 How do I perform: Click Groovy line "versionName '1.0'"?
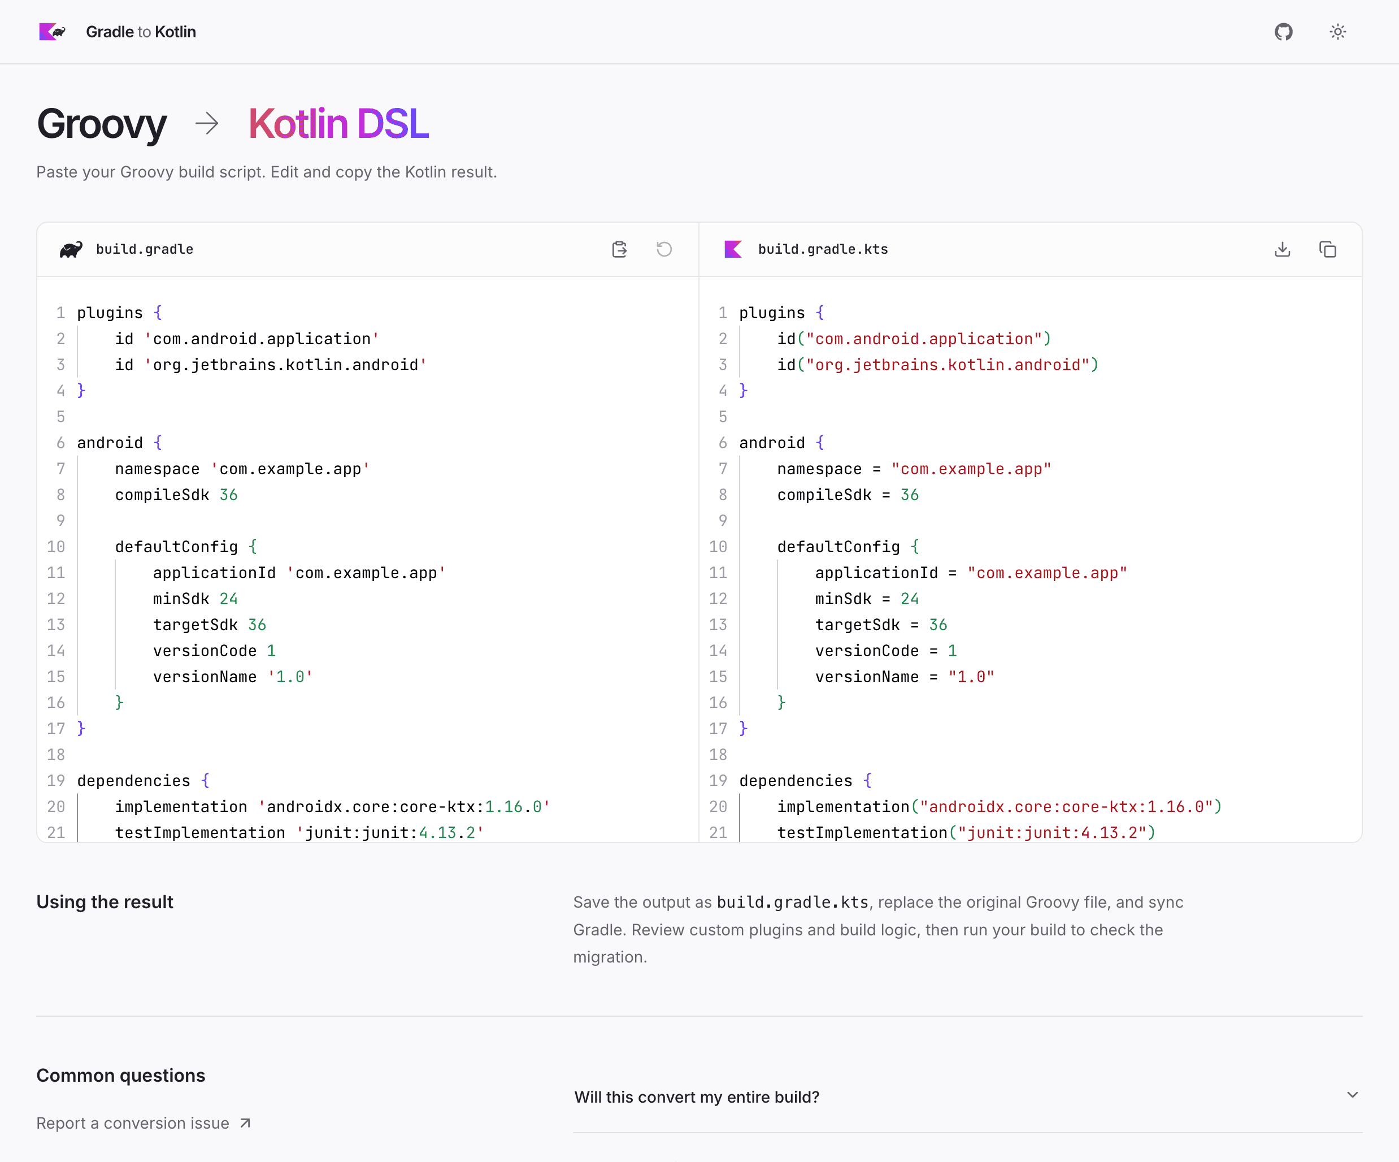point(232,677)
